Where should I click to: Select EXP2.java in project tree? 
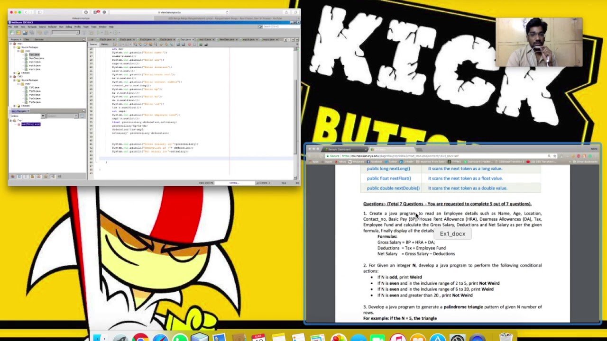tap(34, 88)
